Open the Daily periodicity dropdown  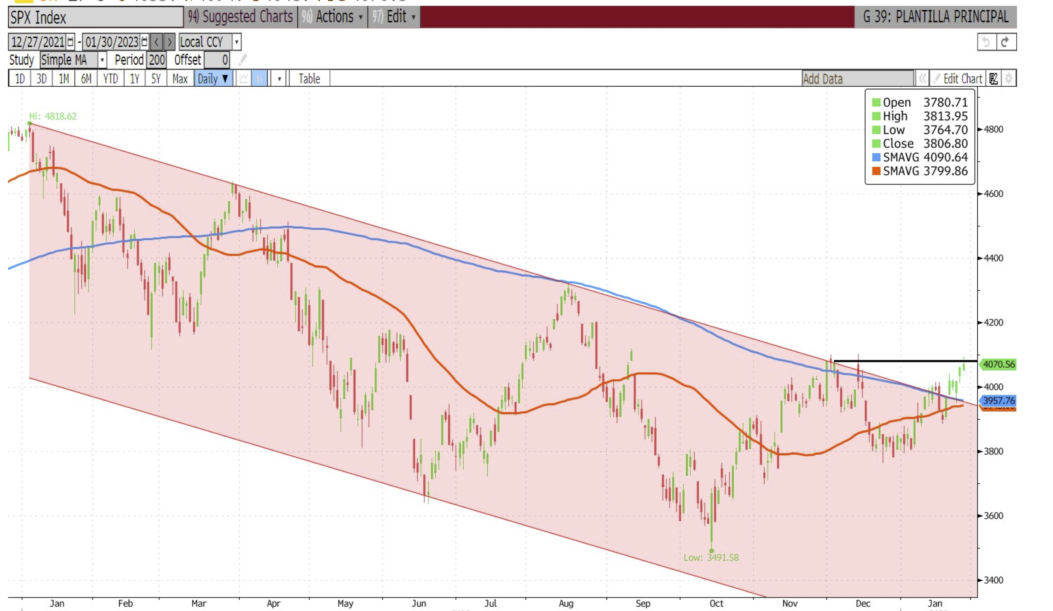213,79
